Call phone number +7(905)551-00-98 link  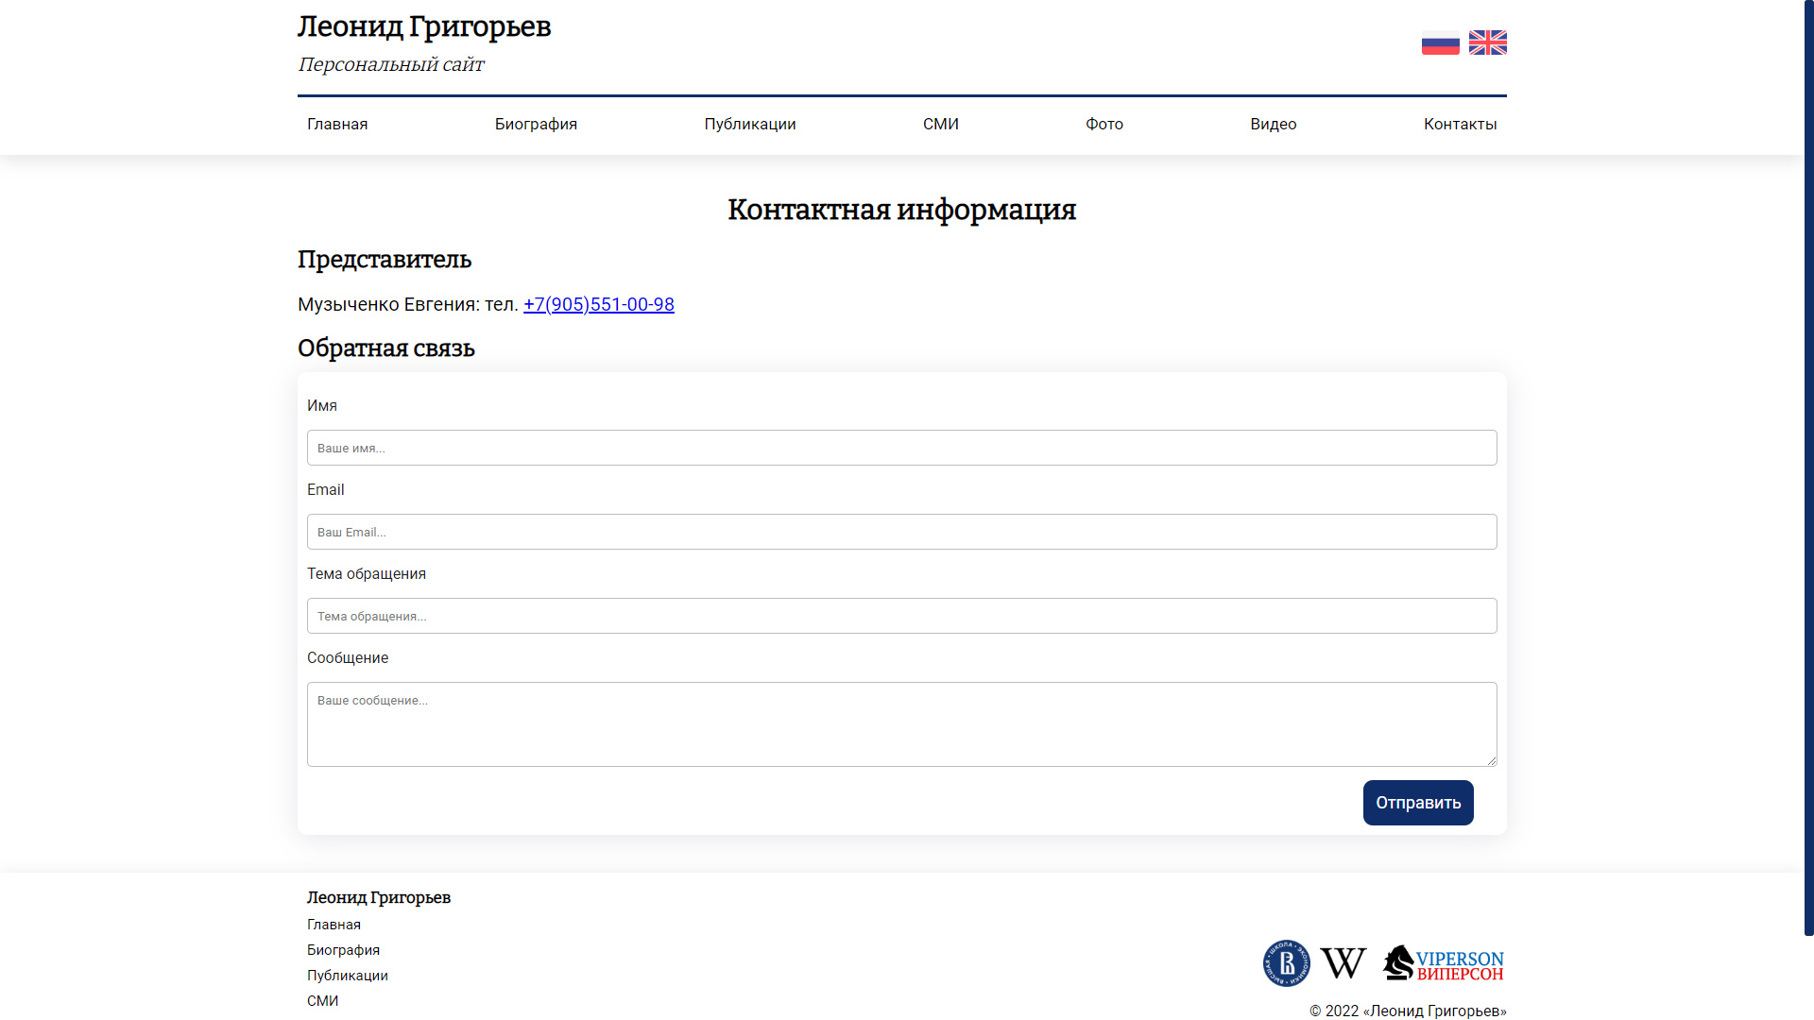(599, 304)
